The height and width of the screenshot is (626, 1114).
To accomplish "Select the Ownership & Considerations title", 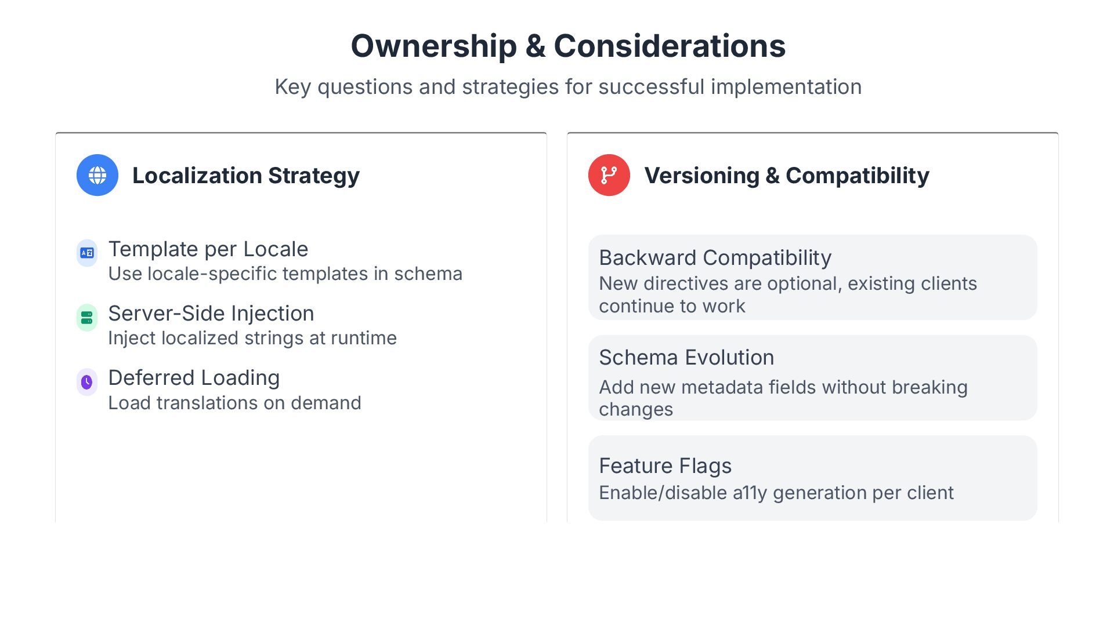I will pyautogui.click(x=568, y=46).
